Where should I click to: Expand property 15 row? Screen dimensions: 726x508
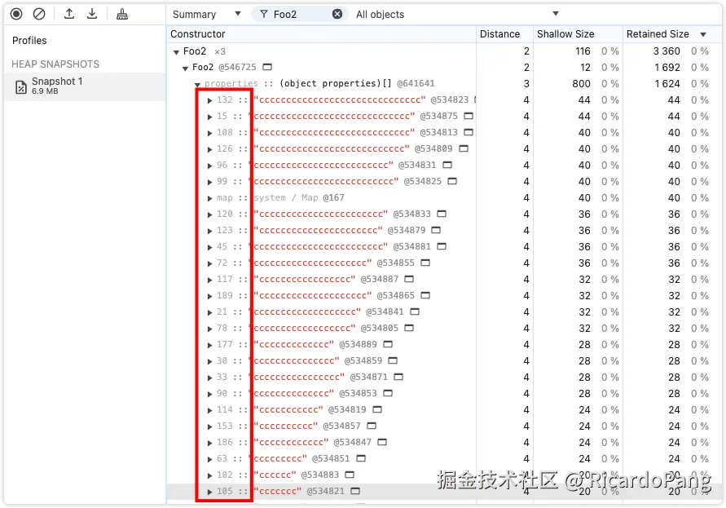click(x=209, y=117)
